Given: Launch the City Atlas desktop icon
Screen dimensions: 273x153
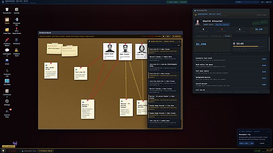Looking at the screenshot, I should [x=7, y=82].
